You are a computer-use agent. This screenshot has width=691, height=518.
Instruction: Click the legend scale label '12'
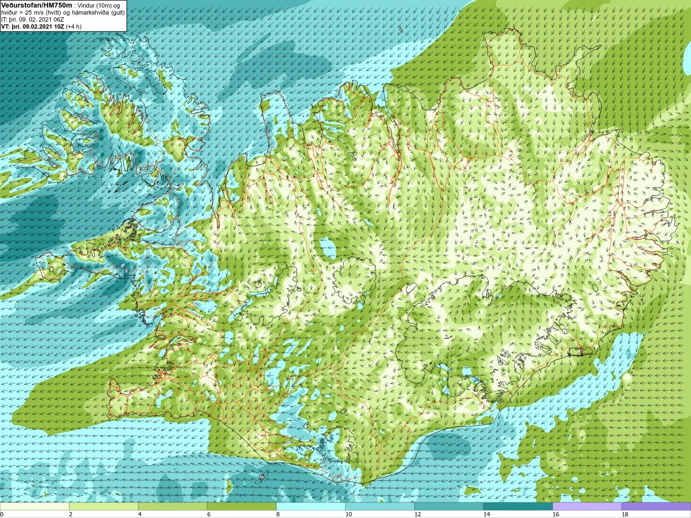click(417, 514)
